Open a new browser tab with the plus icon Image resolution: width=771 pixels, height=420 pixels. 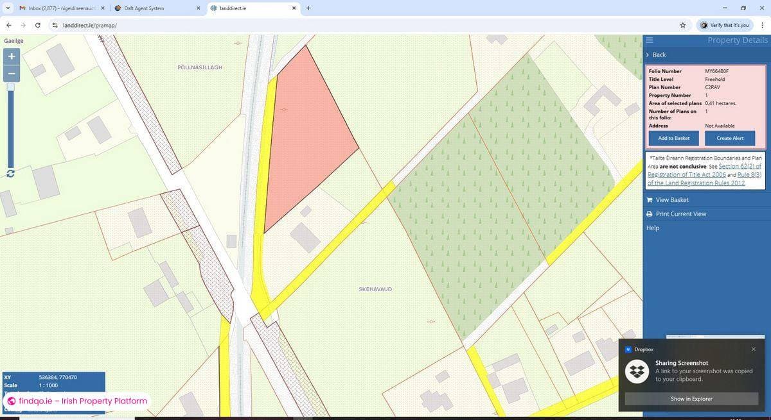[x=308, y=8]
